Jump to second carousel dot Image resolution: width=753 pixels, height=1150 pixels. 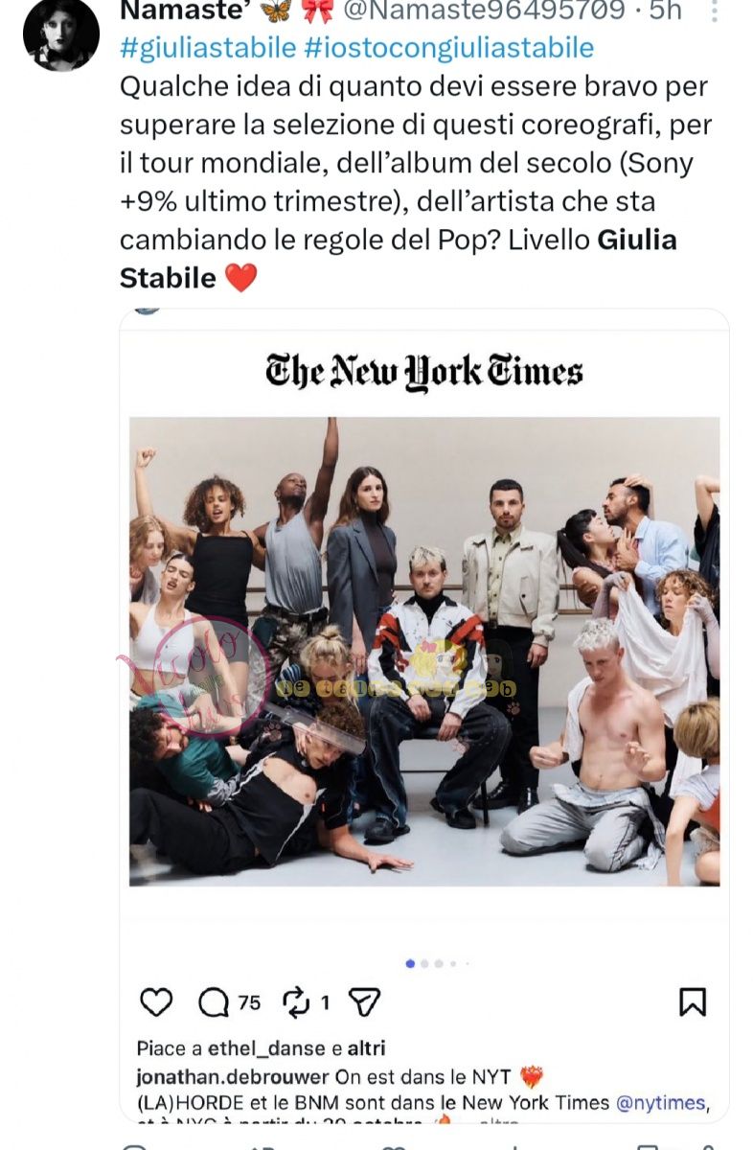425,963
